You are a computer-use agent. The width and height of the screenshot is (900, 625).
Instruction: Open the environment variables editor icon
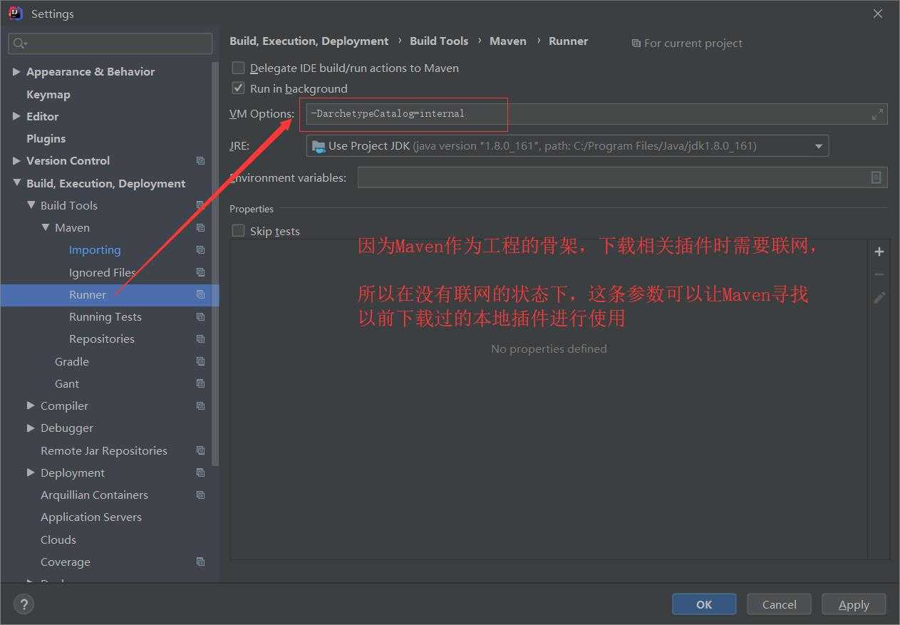coord(876,177)
